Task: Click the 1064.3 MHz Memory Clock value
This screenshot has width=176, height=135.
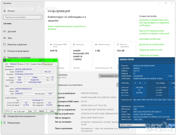Action: 138,119
